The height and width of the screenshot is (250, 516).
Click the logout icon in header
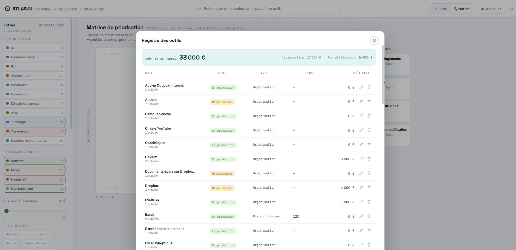(x=511, y=9)
